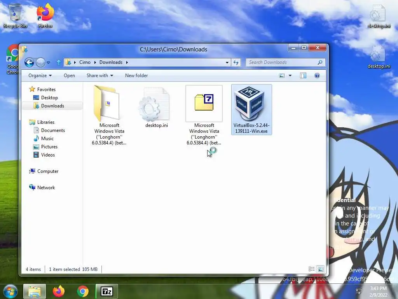This screenshot has height=299, width=398.
Task: Click the Change your view icon
Action: click(x=282, y=76)
